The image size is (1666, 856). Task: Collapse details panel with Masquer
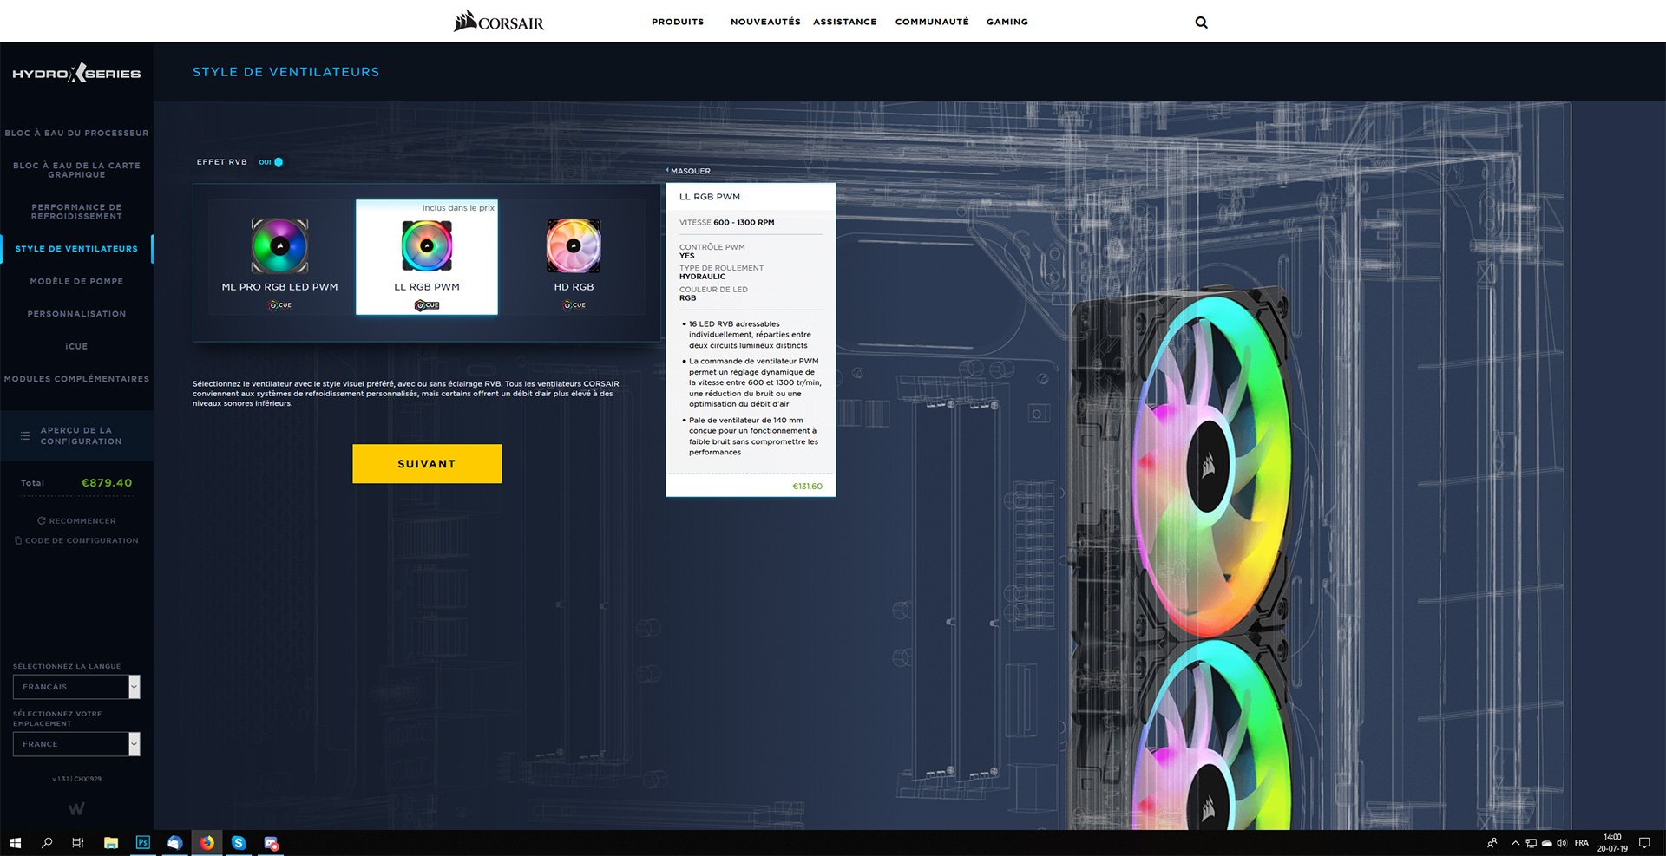(689, 171)
